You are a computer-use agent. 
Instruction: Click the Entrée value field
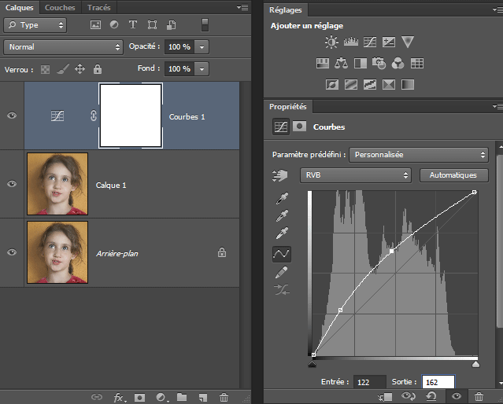[x=369, y=382]
